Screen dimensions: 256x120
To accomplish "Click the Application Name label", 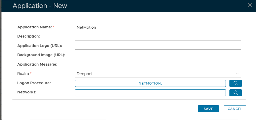I will pos(34,27).
